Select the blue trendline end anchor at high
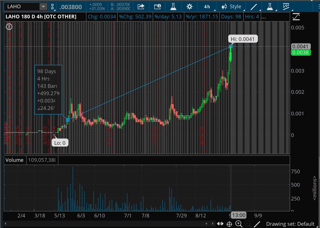Viewport: 320px width, 228px height. pyautogui.click(x=231, y=46)
